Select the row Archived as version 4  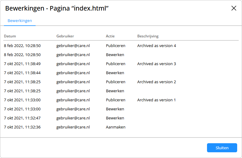point(121,46)
